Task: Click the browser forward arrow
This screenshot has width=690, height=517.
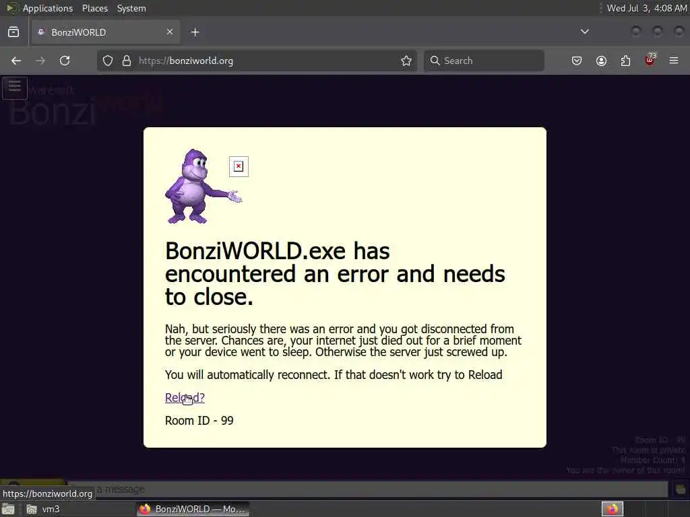Action: point(40,61)
